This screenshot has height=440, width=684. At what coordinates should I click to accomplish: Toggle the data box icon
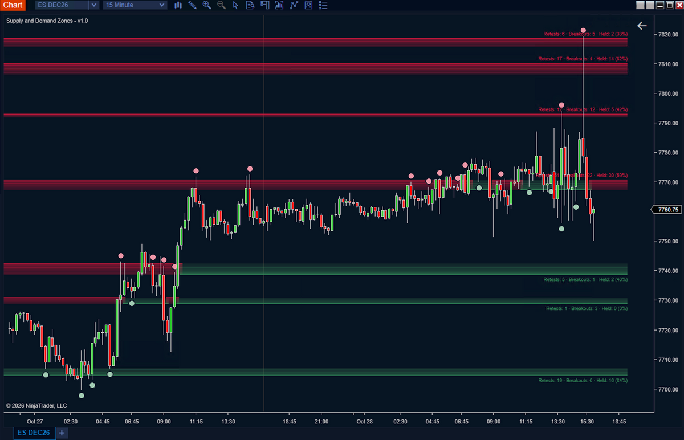(x=250, y=5)
